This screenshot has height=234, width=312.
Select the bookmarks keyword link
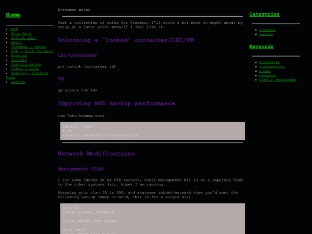(x=269, y=62)
